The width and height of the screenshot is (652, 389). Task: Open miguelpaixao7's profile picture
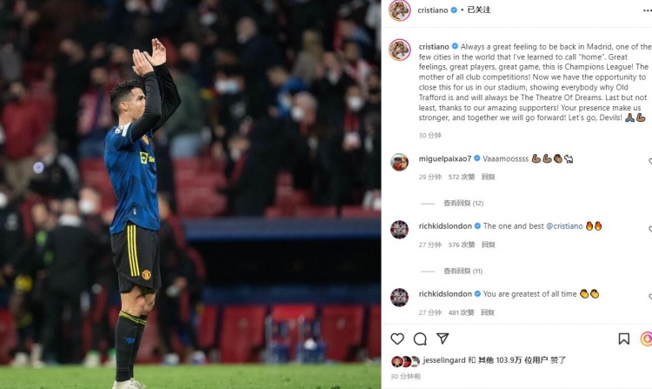[x=399, y=162]
